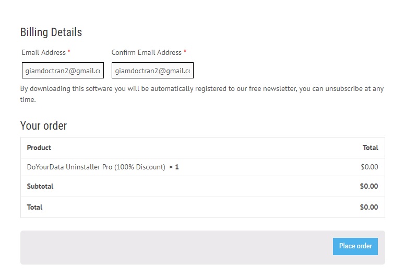Screen dimensions: 405x275
Task: Click the final Total $0.00 amount
Action: (369, 207)
